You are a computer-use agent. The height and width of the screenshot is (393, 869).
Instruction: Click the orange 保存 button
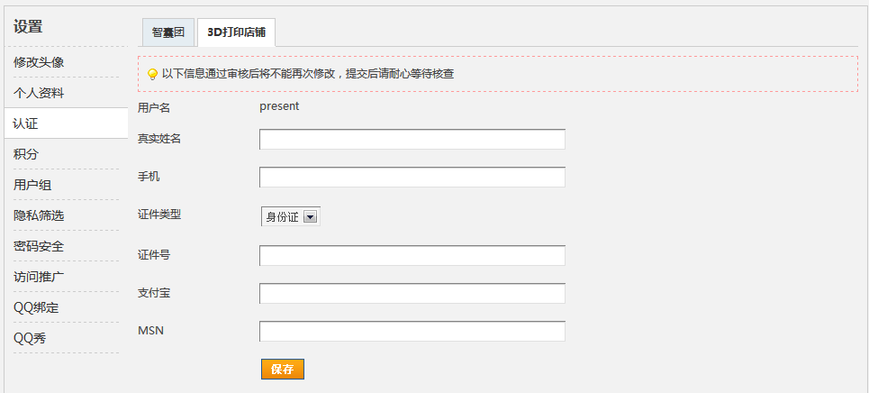(283, 370)
